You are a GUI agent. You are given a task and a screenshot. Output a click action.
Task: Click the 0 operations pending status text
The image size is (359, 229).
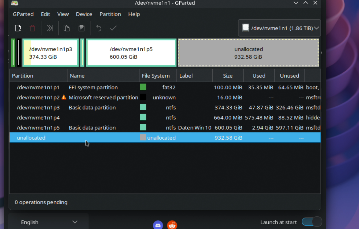[x=41, y=202]
